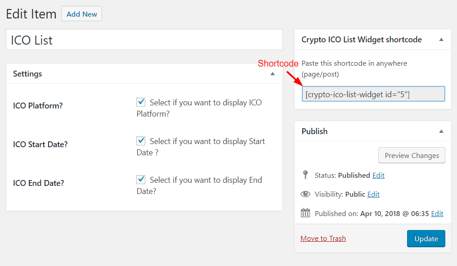Collapse the Crypto ICO List Widget shortcode box
The image size is (457, 266).
coord(441,40)
